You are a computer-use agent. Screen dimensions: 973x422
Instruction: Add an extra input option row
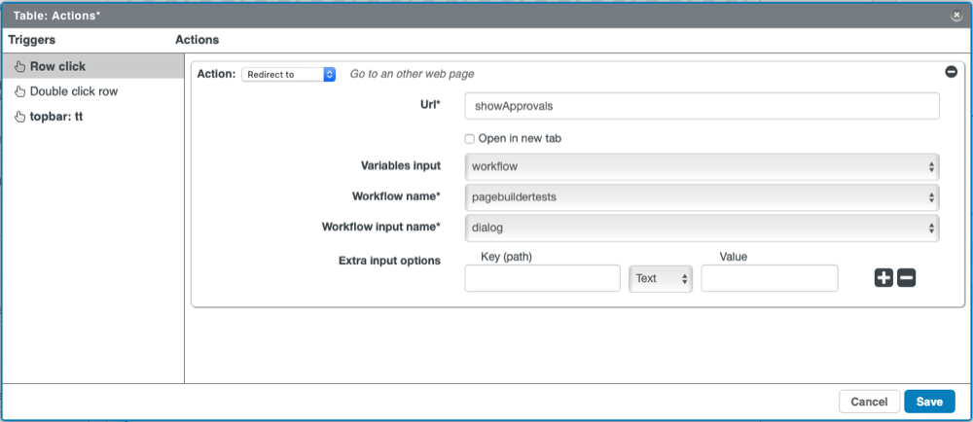coord(883,278)
